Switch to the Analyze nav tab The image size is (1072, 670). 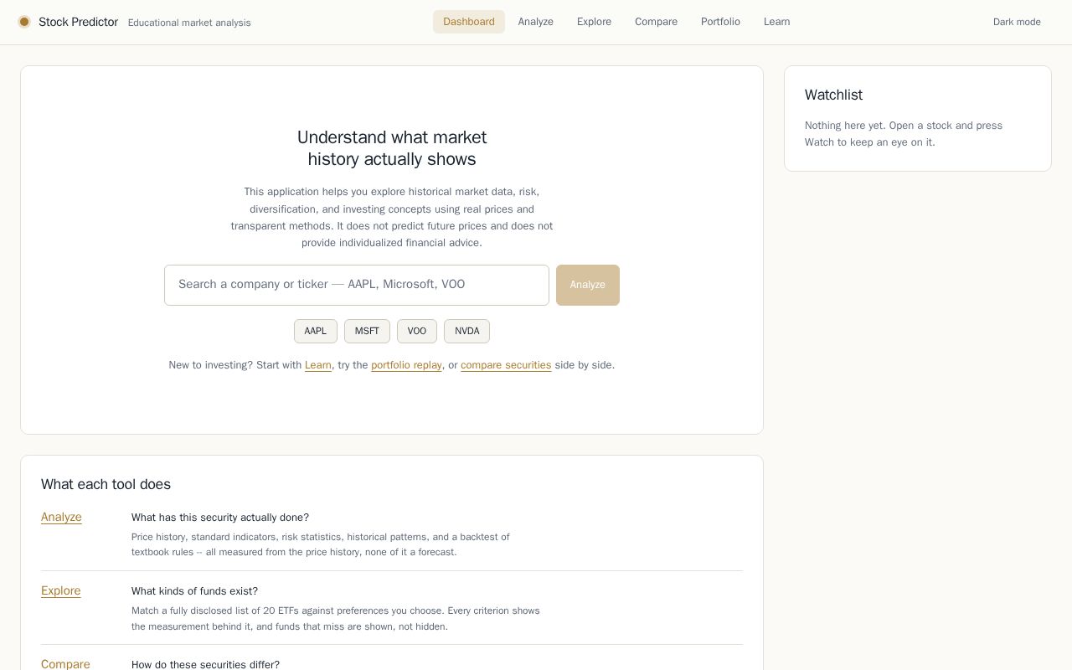(x=536, y=22)
